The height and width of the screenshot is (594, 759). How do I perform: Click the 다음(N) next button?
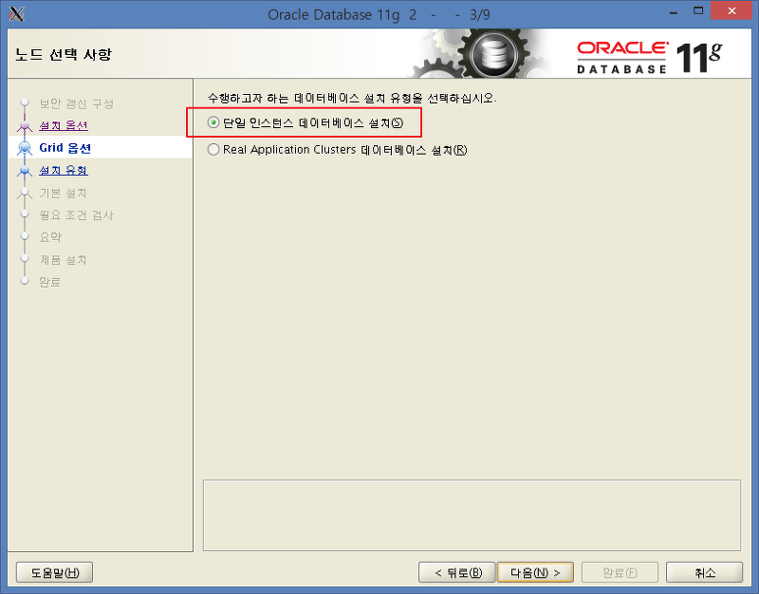pyautogui.click(x=535, y=573)
